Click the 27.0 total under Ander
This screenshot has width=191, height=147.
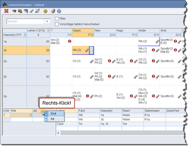tap(149, 35)
